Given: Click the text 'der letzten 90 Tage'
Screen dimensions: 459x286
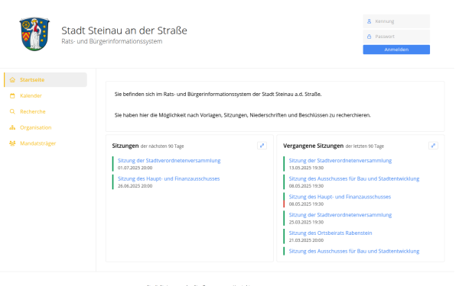Looking at the screenshot, I should pos(365,146).
